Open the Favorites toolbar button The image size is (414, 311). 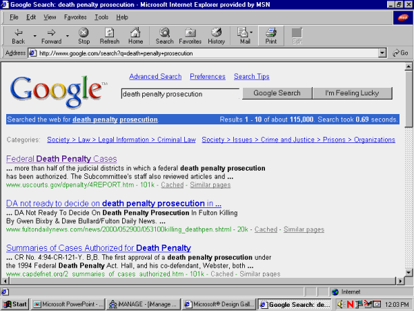pyautogui.click(x=190, y=35)
